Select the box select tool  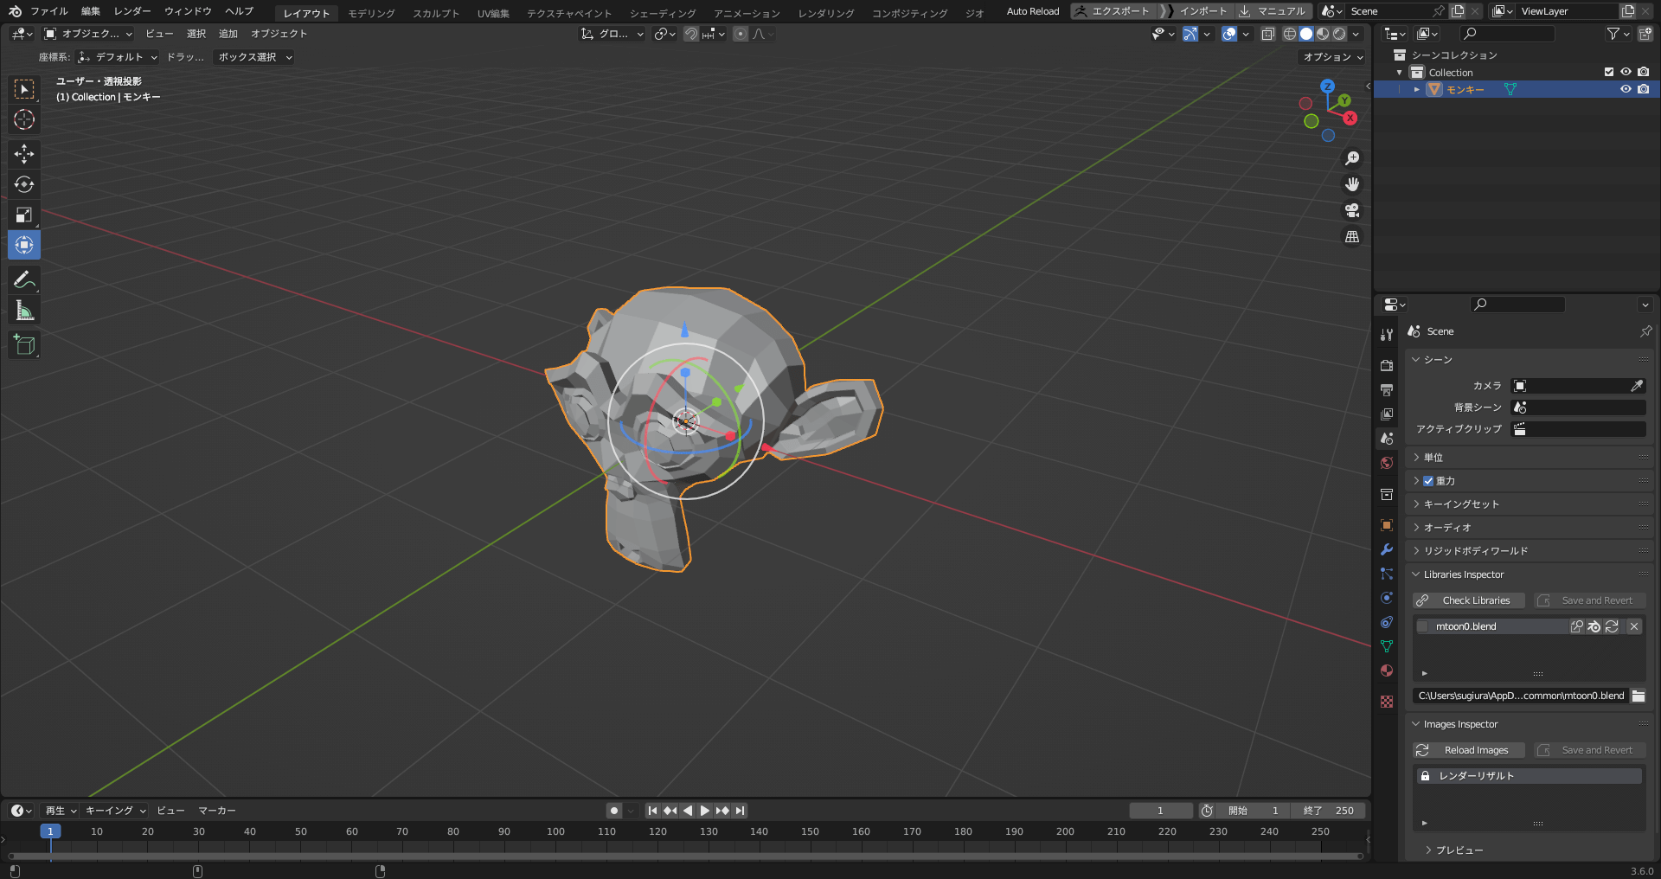click(24, 89)
